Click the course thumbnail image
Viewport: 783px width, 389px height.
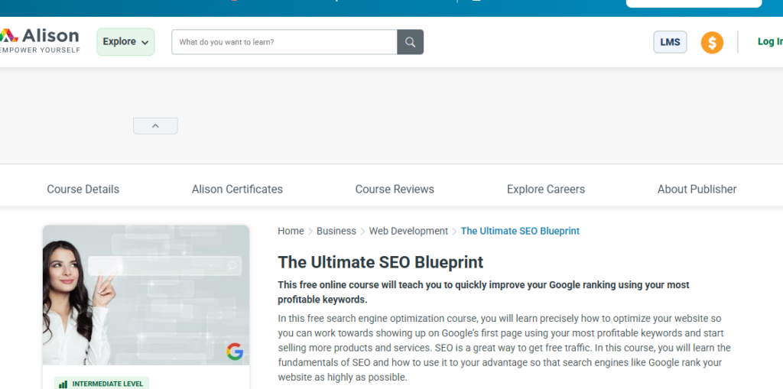click(x=146, y=295)
